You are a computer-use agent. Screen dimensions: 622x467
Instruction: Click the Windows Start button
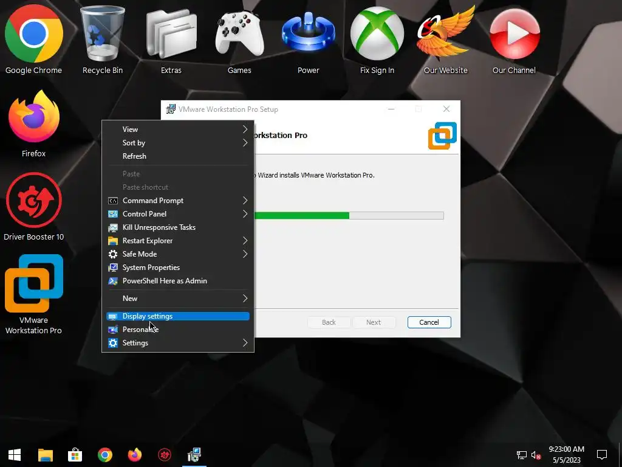[15, 455]
